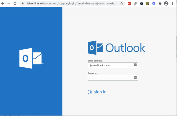
Task: Click the Outlook logo above the form
Action: [116, 48]
